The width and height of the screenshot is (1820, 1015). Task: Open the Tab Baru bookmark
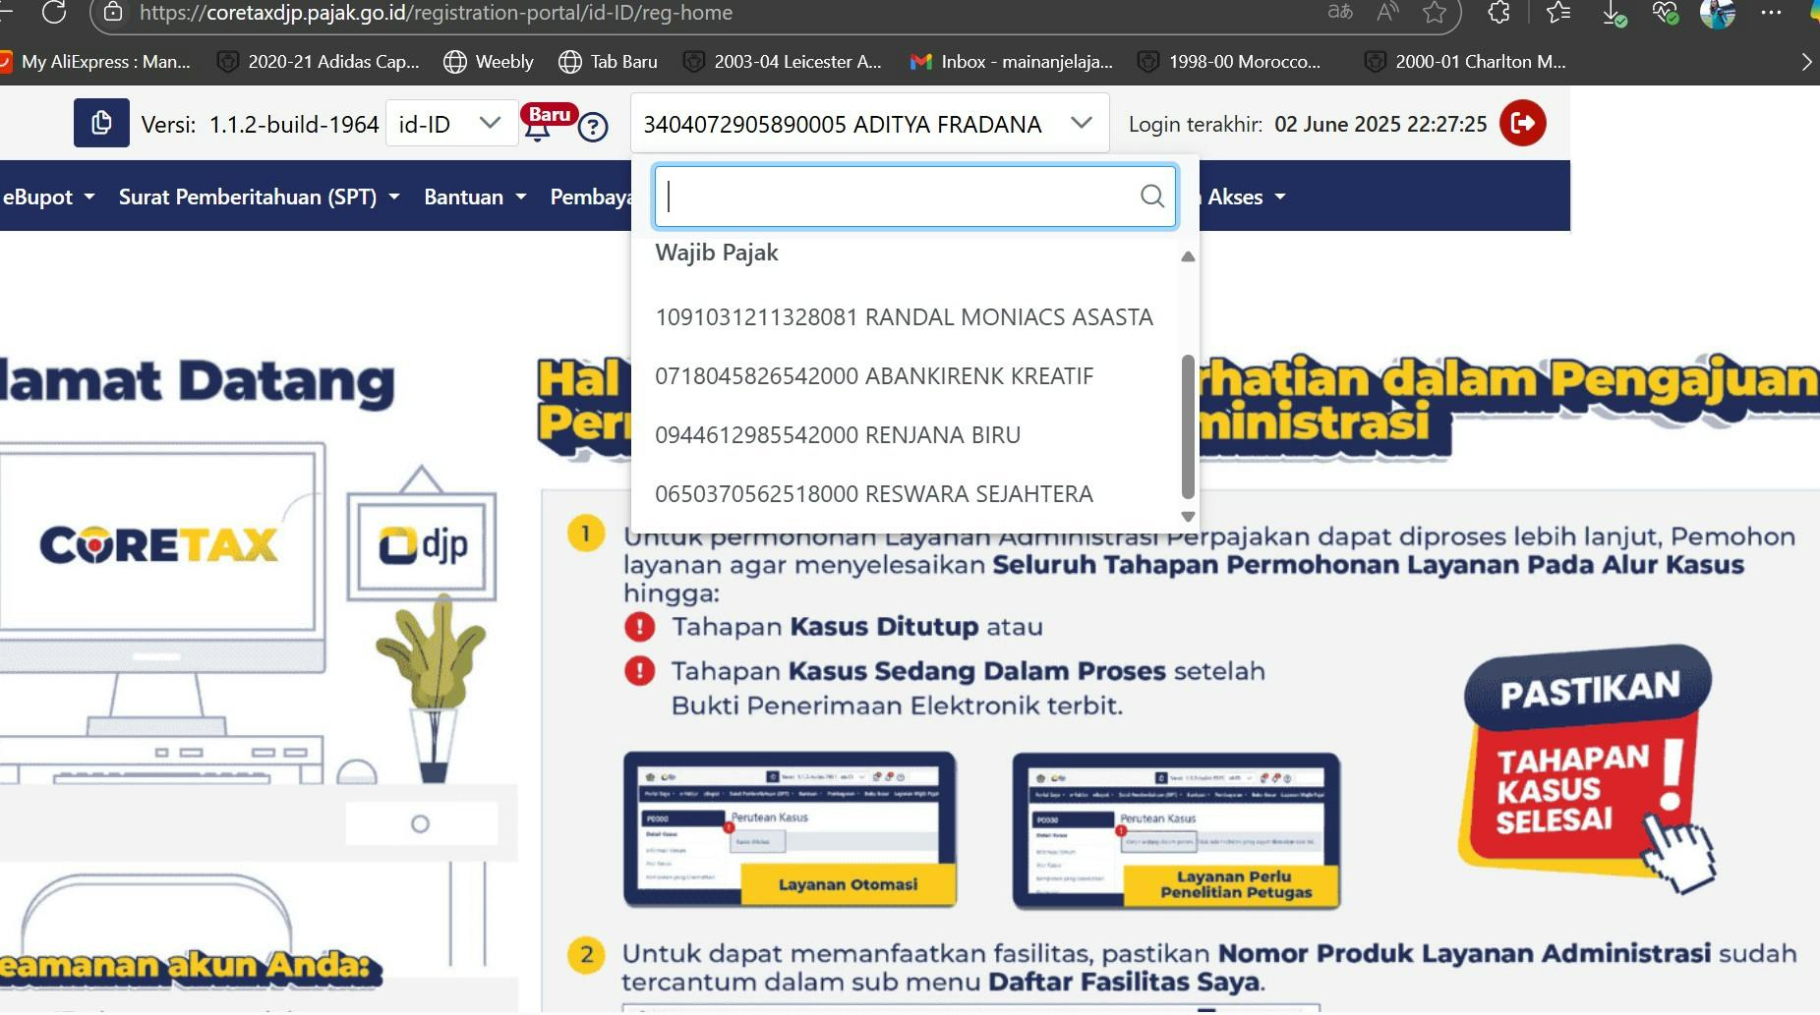click(x=609, y=62)
